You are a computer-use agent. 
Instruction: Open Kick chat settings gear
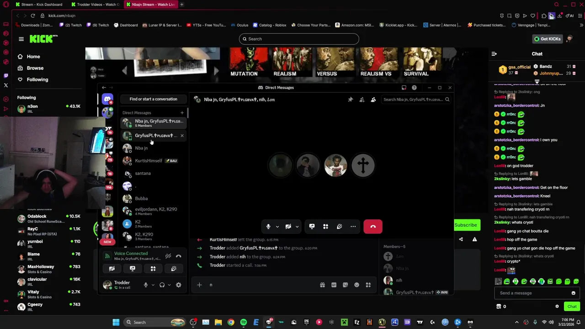click(x=557, y=307)
